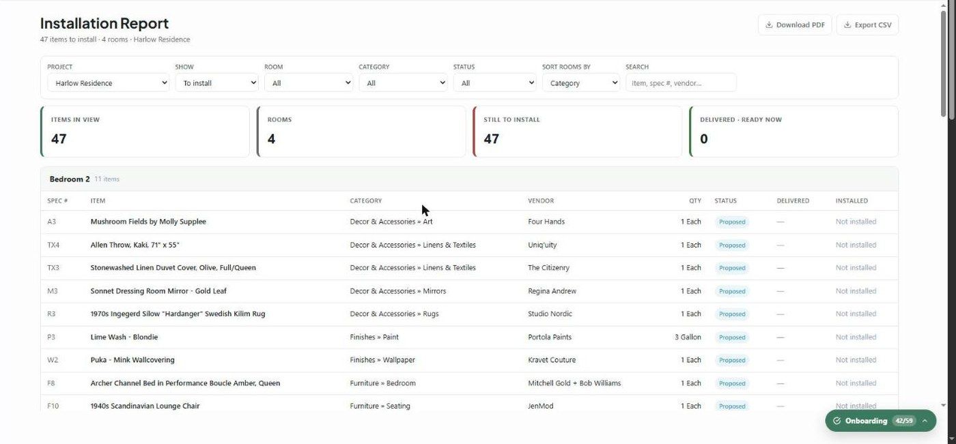Click the Category column header in the table

[366, 201]
